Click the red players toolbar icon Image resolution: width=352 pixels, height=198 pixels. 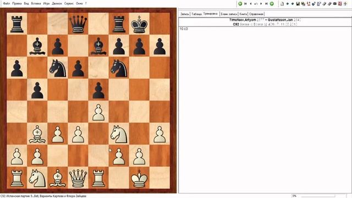pyautogui.click(x=309, y=4)
